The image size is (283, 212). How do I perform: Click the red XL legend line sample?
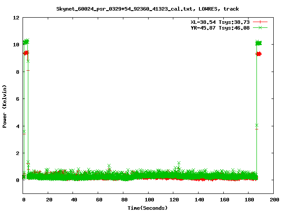[x=260, y=22]
